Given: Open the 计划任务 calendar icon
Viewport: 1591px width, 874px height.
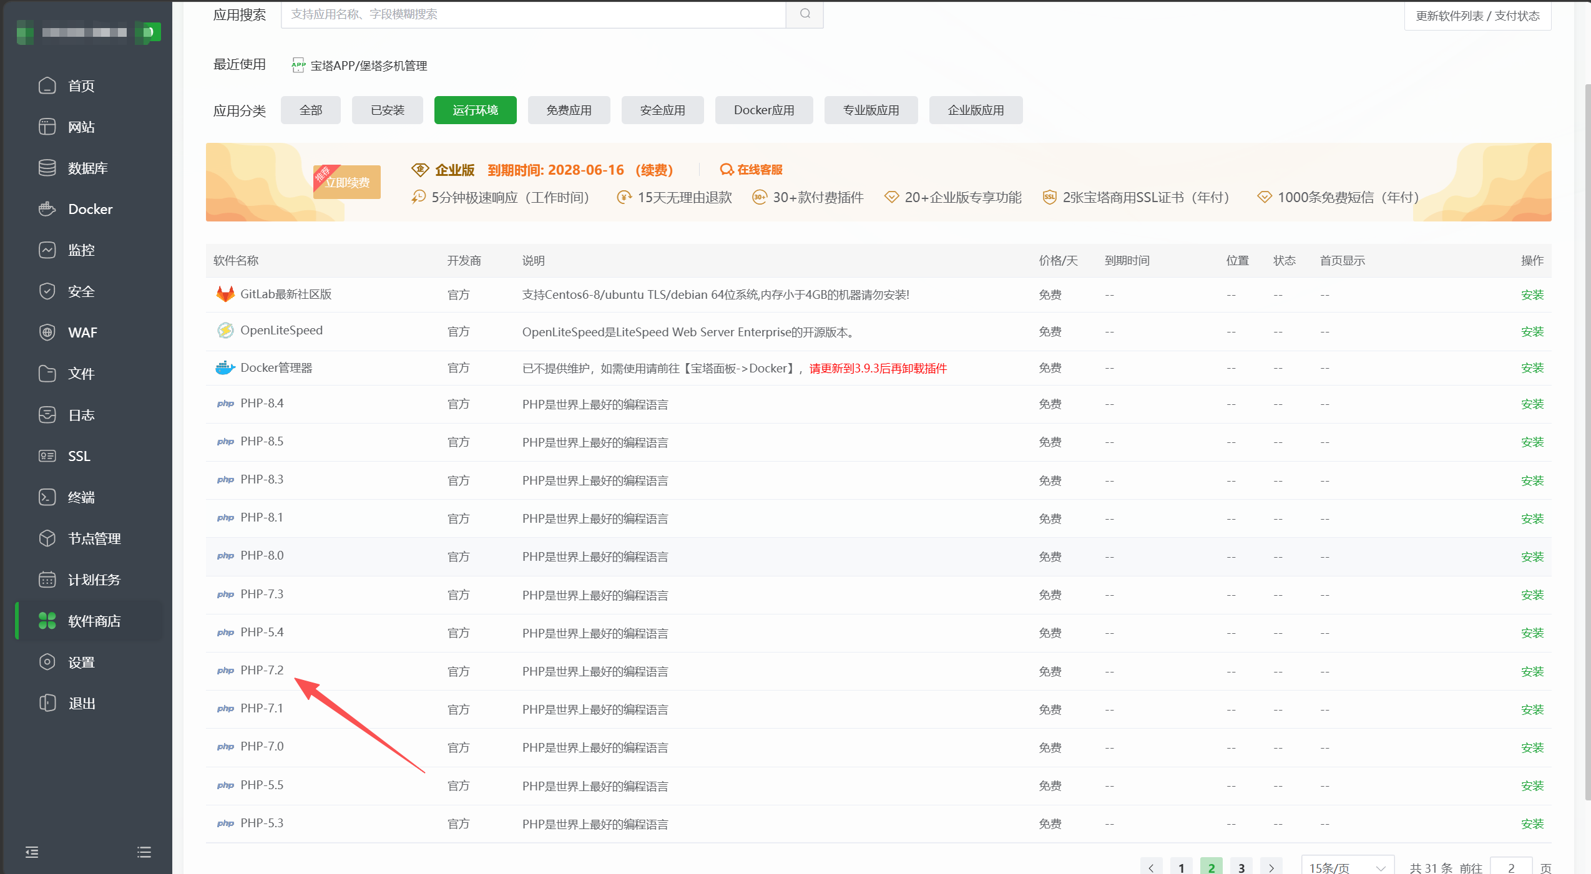Looking at the screenshot, I should coord(47,580).
